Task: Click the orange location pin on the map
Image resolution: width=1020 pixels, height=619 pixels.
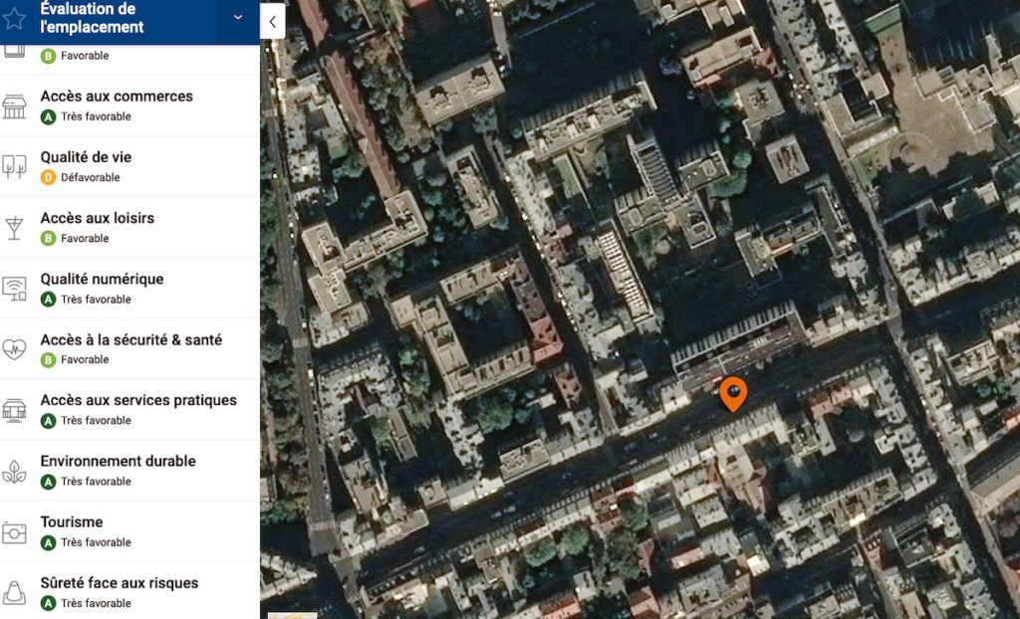Action: tap(733, 394)
